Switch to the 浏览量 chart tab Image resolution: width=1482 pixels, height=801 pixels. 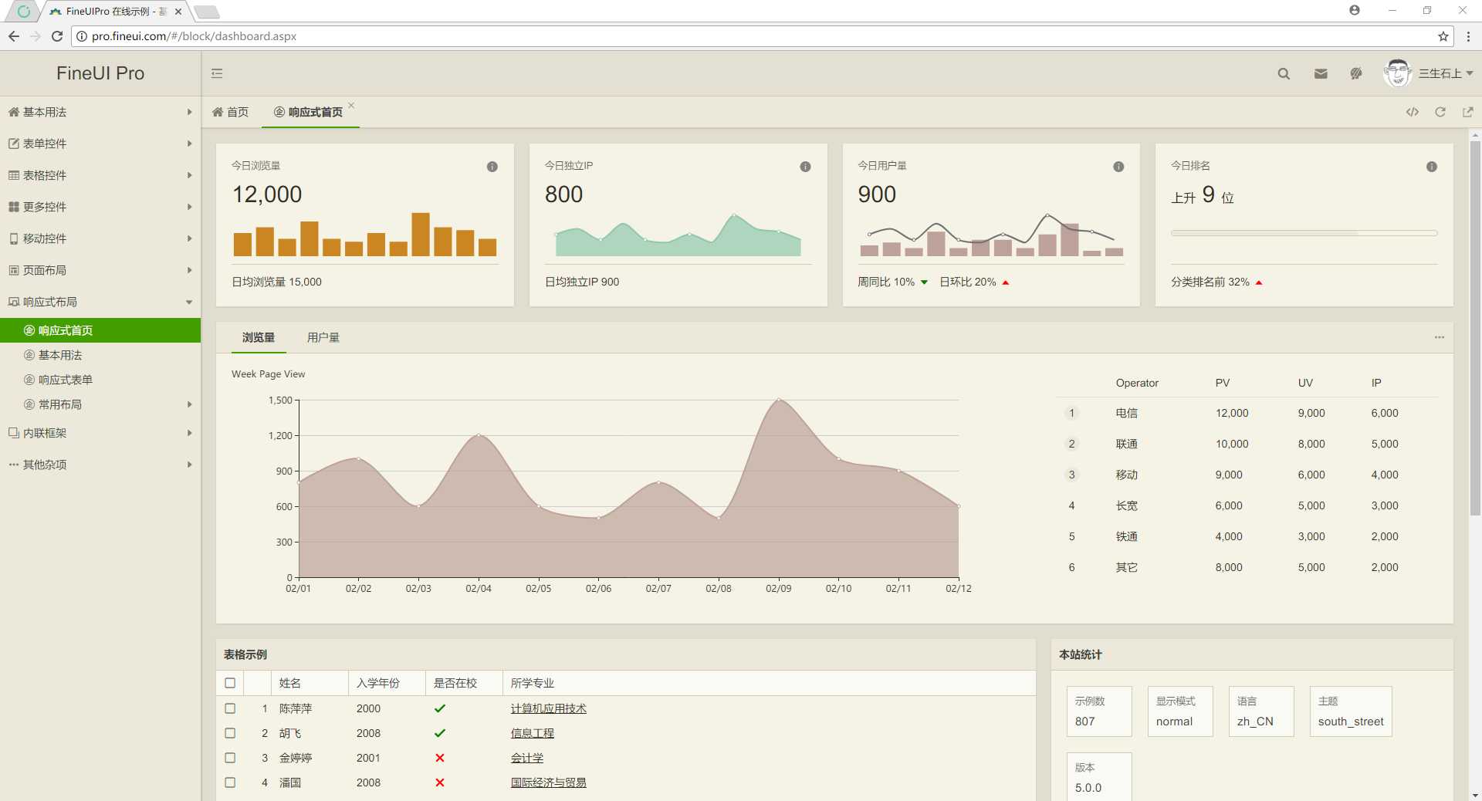(259, 337)
